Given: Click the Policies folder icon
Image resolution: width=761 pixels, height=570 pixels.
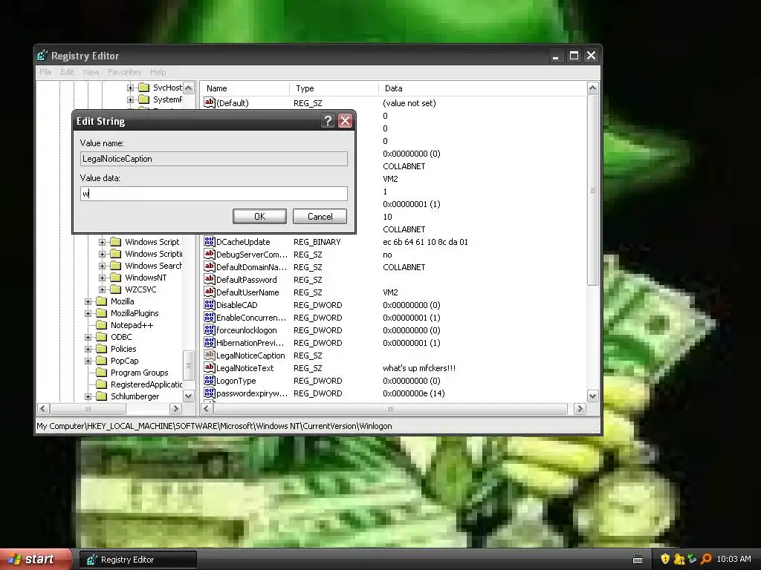Looking at the screenshot, I should tap(101, 349).
